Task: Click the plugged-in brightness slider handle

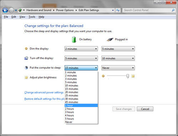Action: tap(127, 76)
